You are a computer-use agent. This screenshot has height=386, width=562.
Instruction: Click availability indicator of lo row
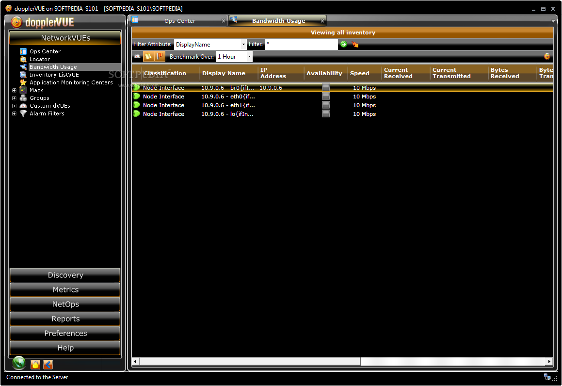(x=326, y=113)
